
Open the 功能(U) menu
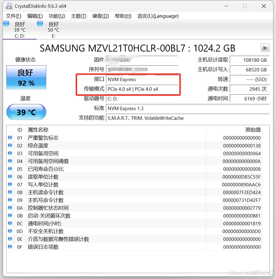click(57, 16)
